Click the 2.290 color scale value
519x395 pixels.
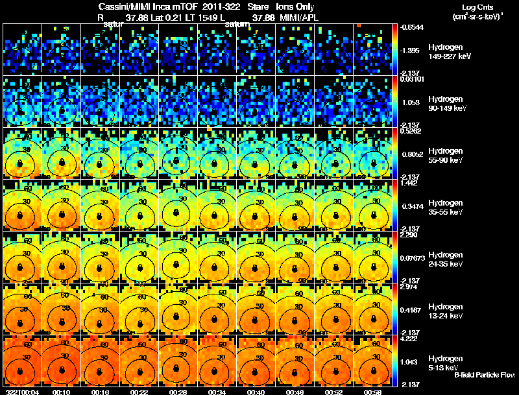[x=409, y=235]
